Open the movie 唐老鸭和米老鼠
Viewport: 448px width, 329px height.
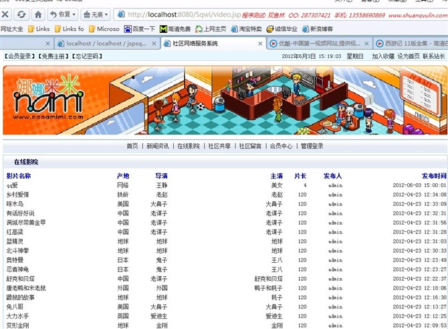click(26, 288)
